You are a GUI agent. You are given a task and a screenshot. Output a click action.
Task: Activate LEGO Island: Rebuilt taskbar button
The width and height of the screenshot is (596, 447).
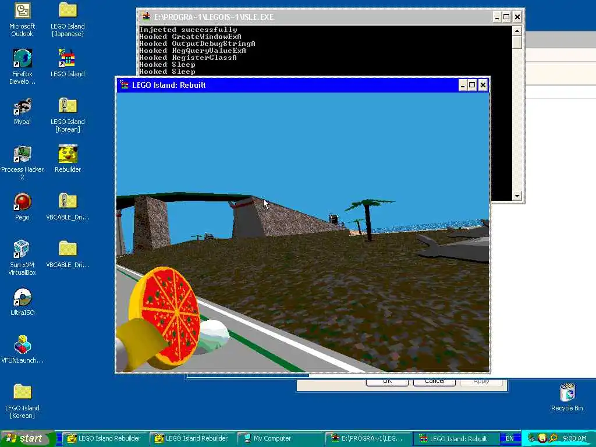(455, 438)
